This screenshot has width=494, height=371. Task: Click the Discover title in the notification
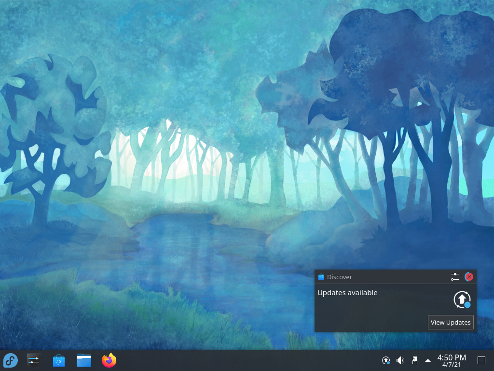point(339,277)
